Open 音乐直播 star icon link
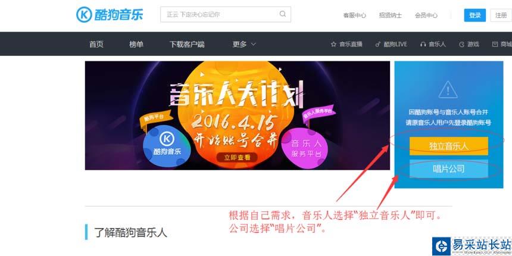 click(x=333, y=44)
